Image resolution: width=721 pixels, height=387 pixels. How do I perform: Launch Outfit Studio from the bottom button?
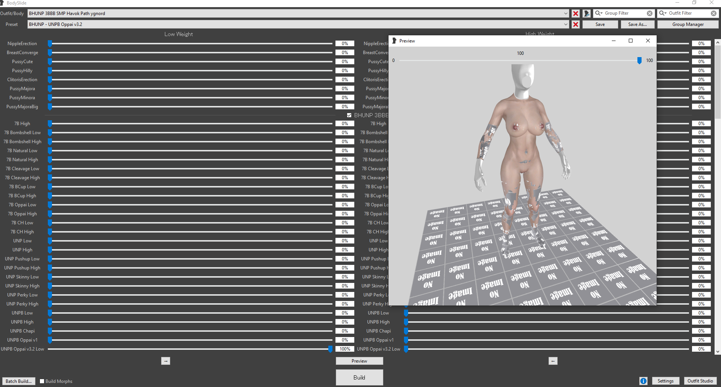[700, 381]
